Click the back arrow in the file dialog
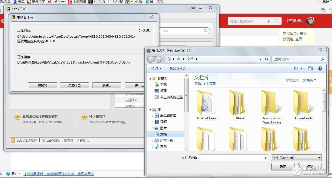Viewport: 332px width, 178px height. point(151,59)
